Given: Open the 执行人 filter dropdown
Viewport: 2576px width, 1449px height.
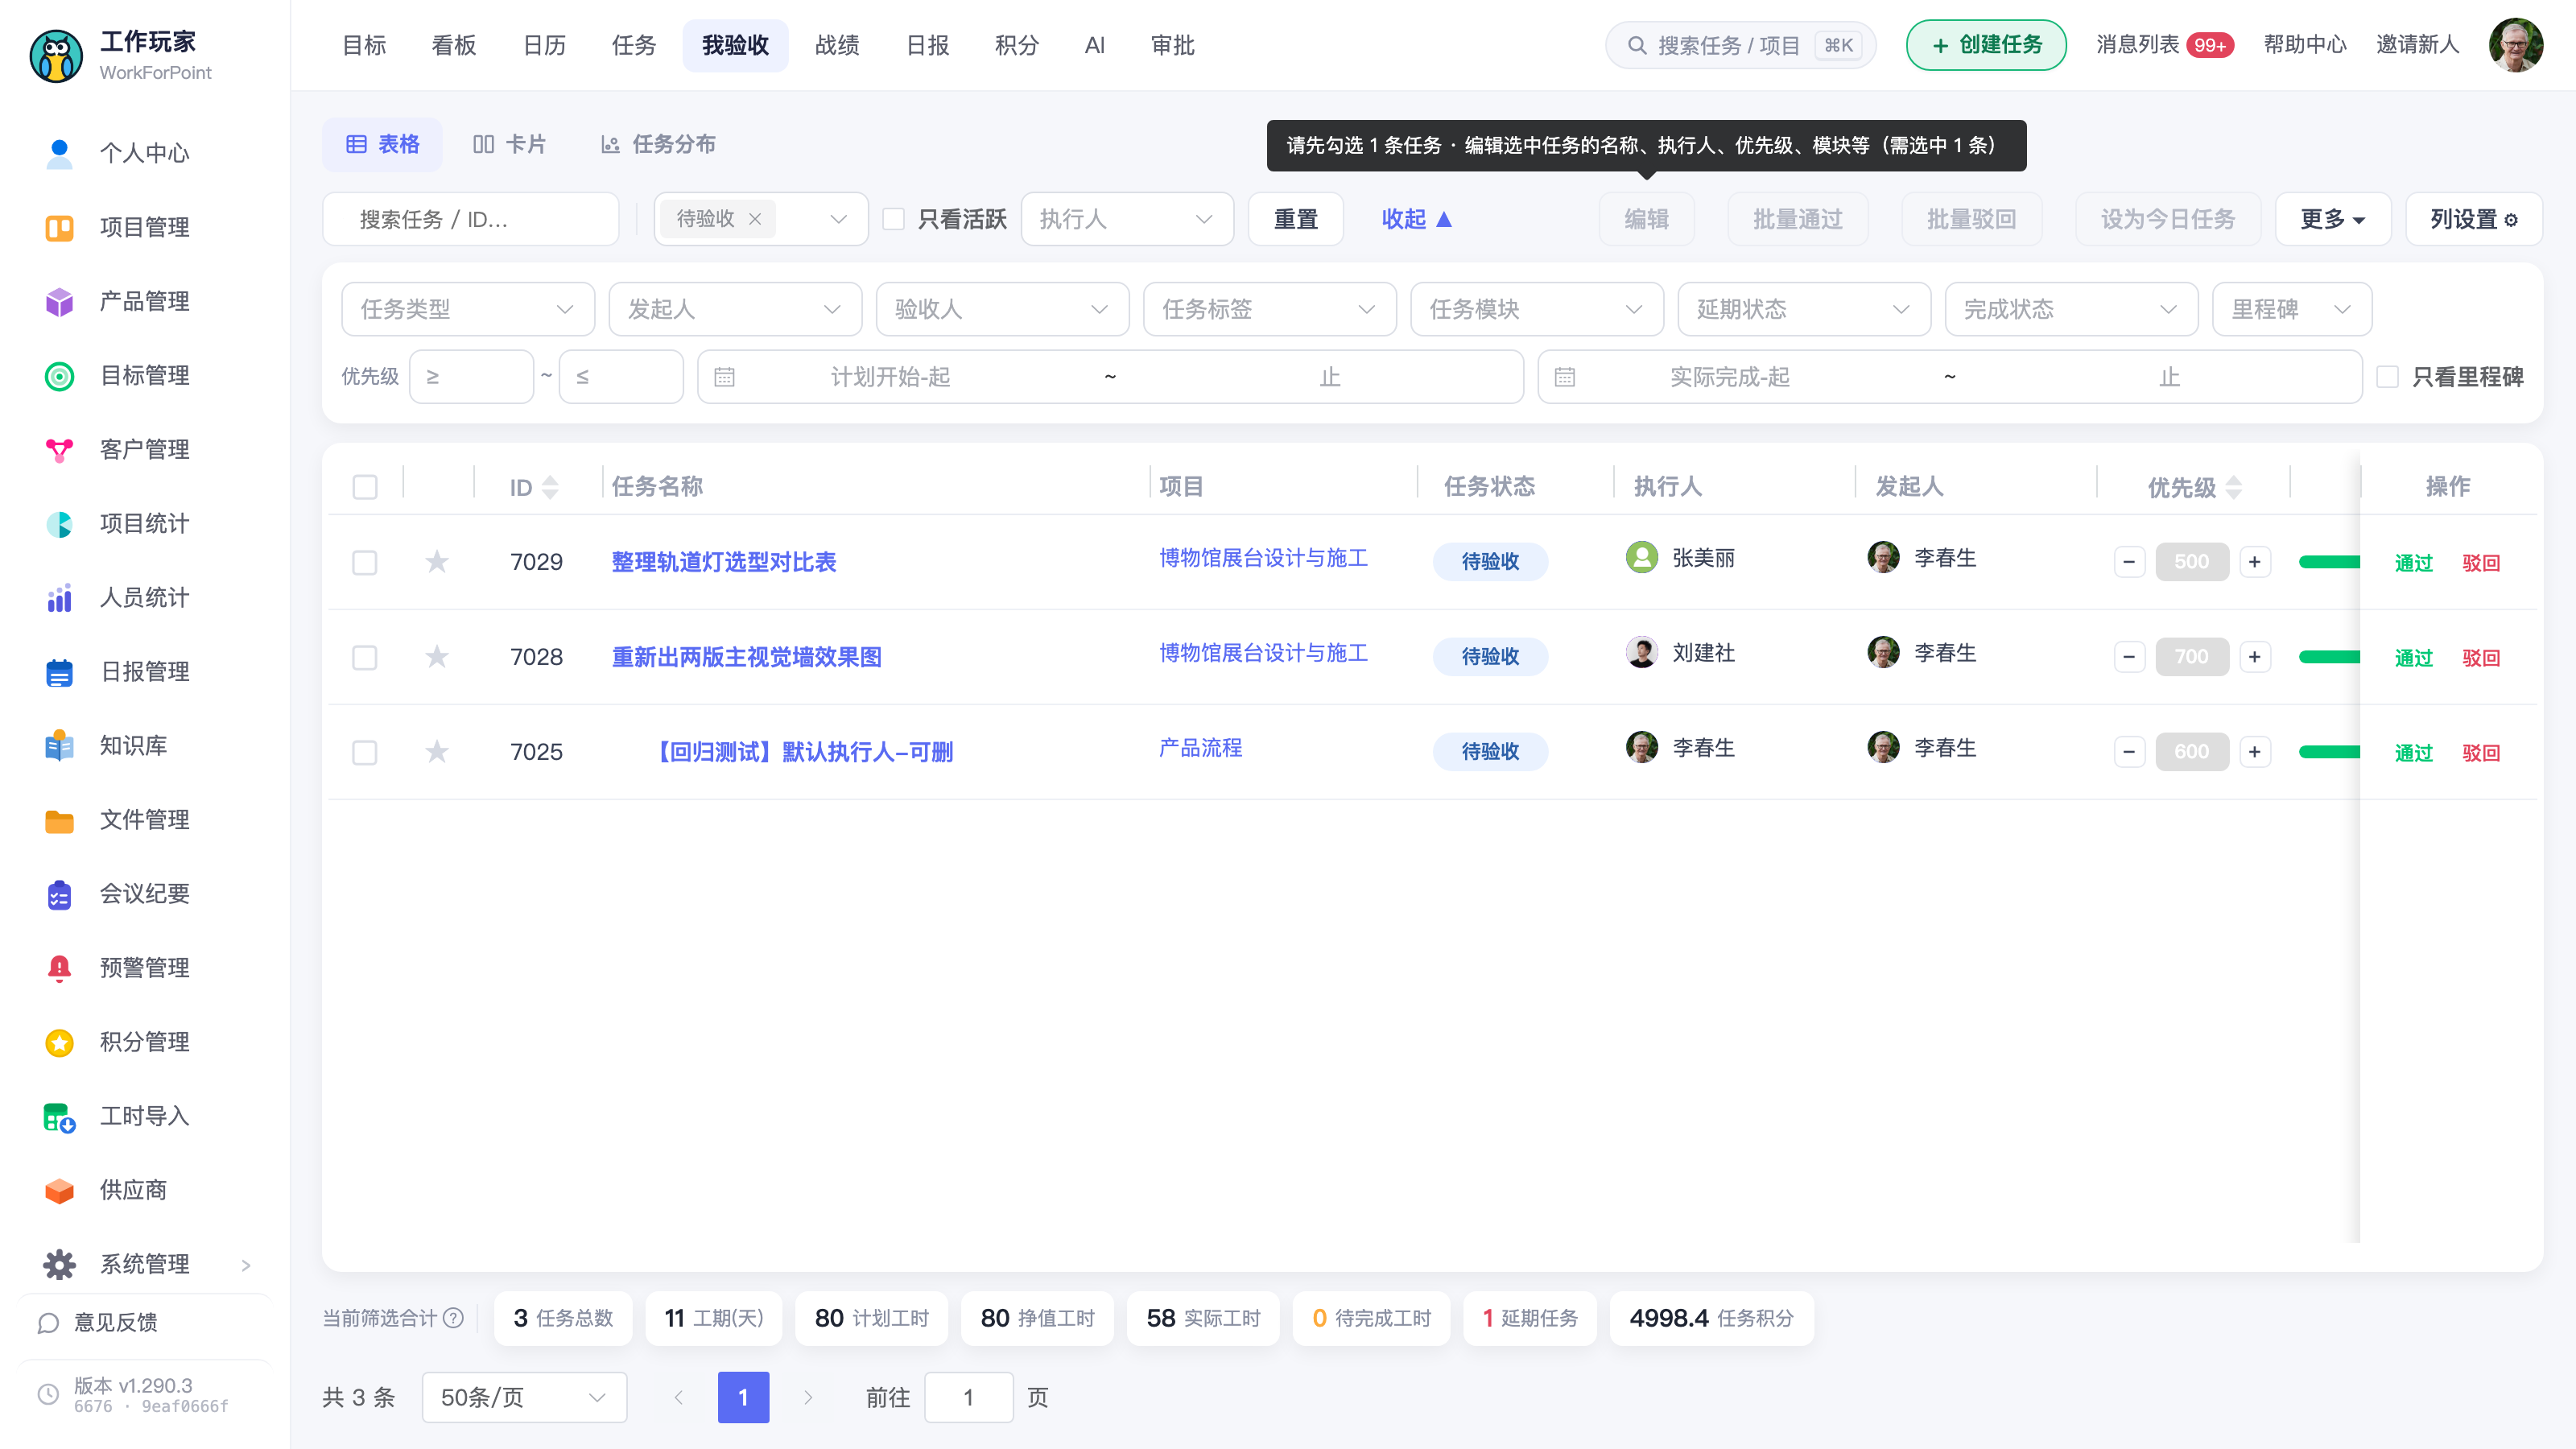Looking at the screenshot, I should (1127, 219).
